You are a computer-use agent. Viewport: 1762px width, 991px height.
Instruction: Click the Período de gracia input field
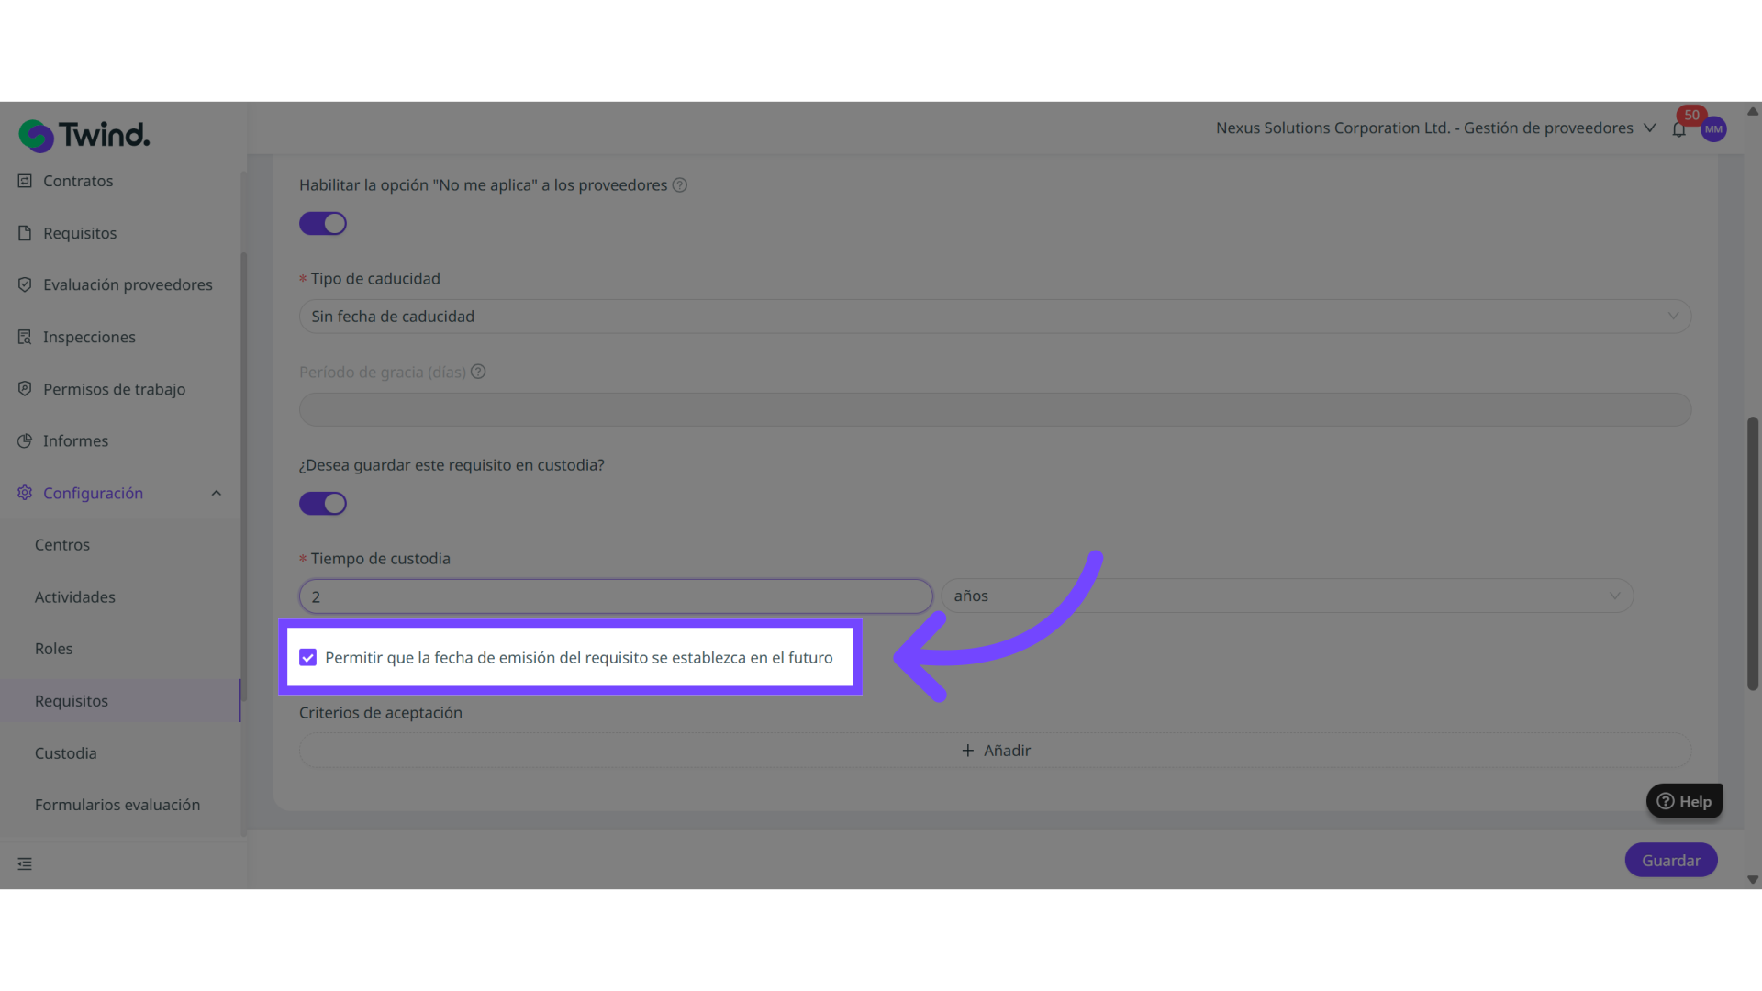995,409
